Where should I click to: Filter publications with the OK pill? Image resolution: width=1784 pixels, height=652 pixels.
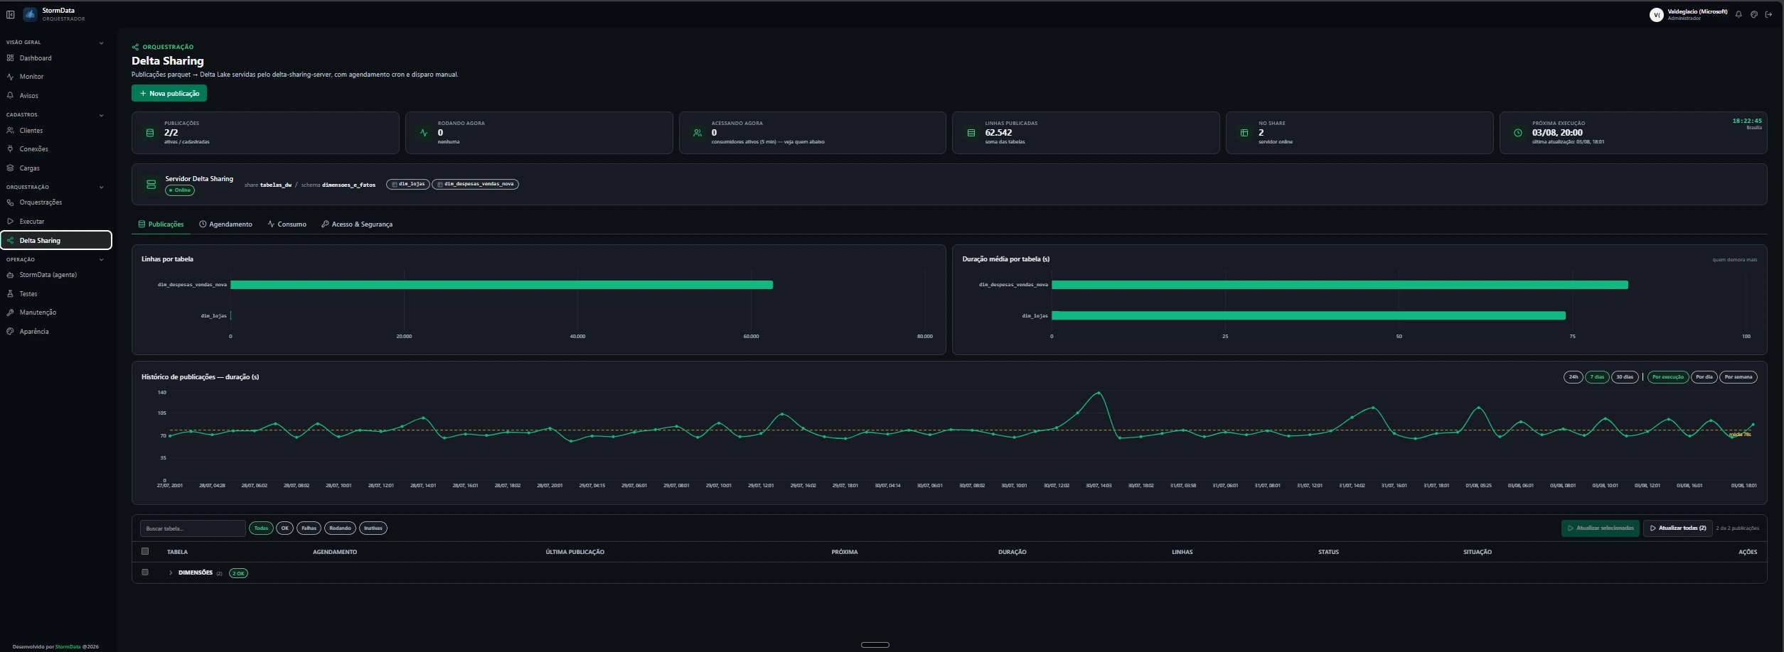click(284, 528)
